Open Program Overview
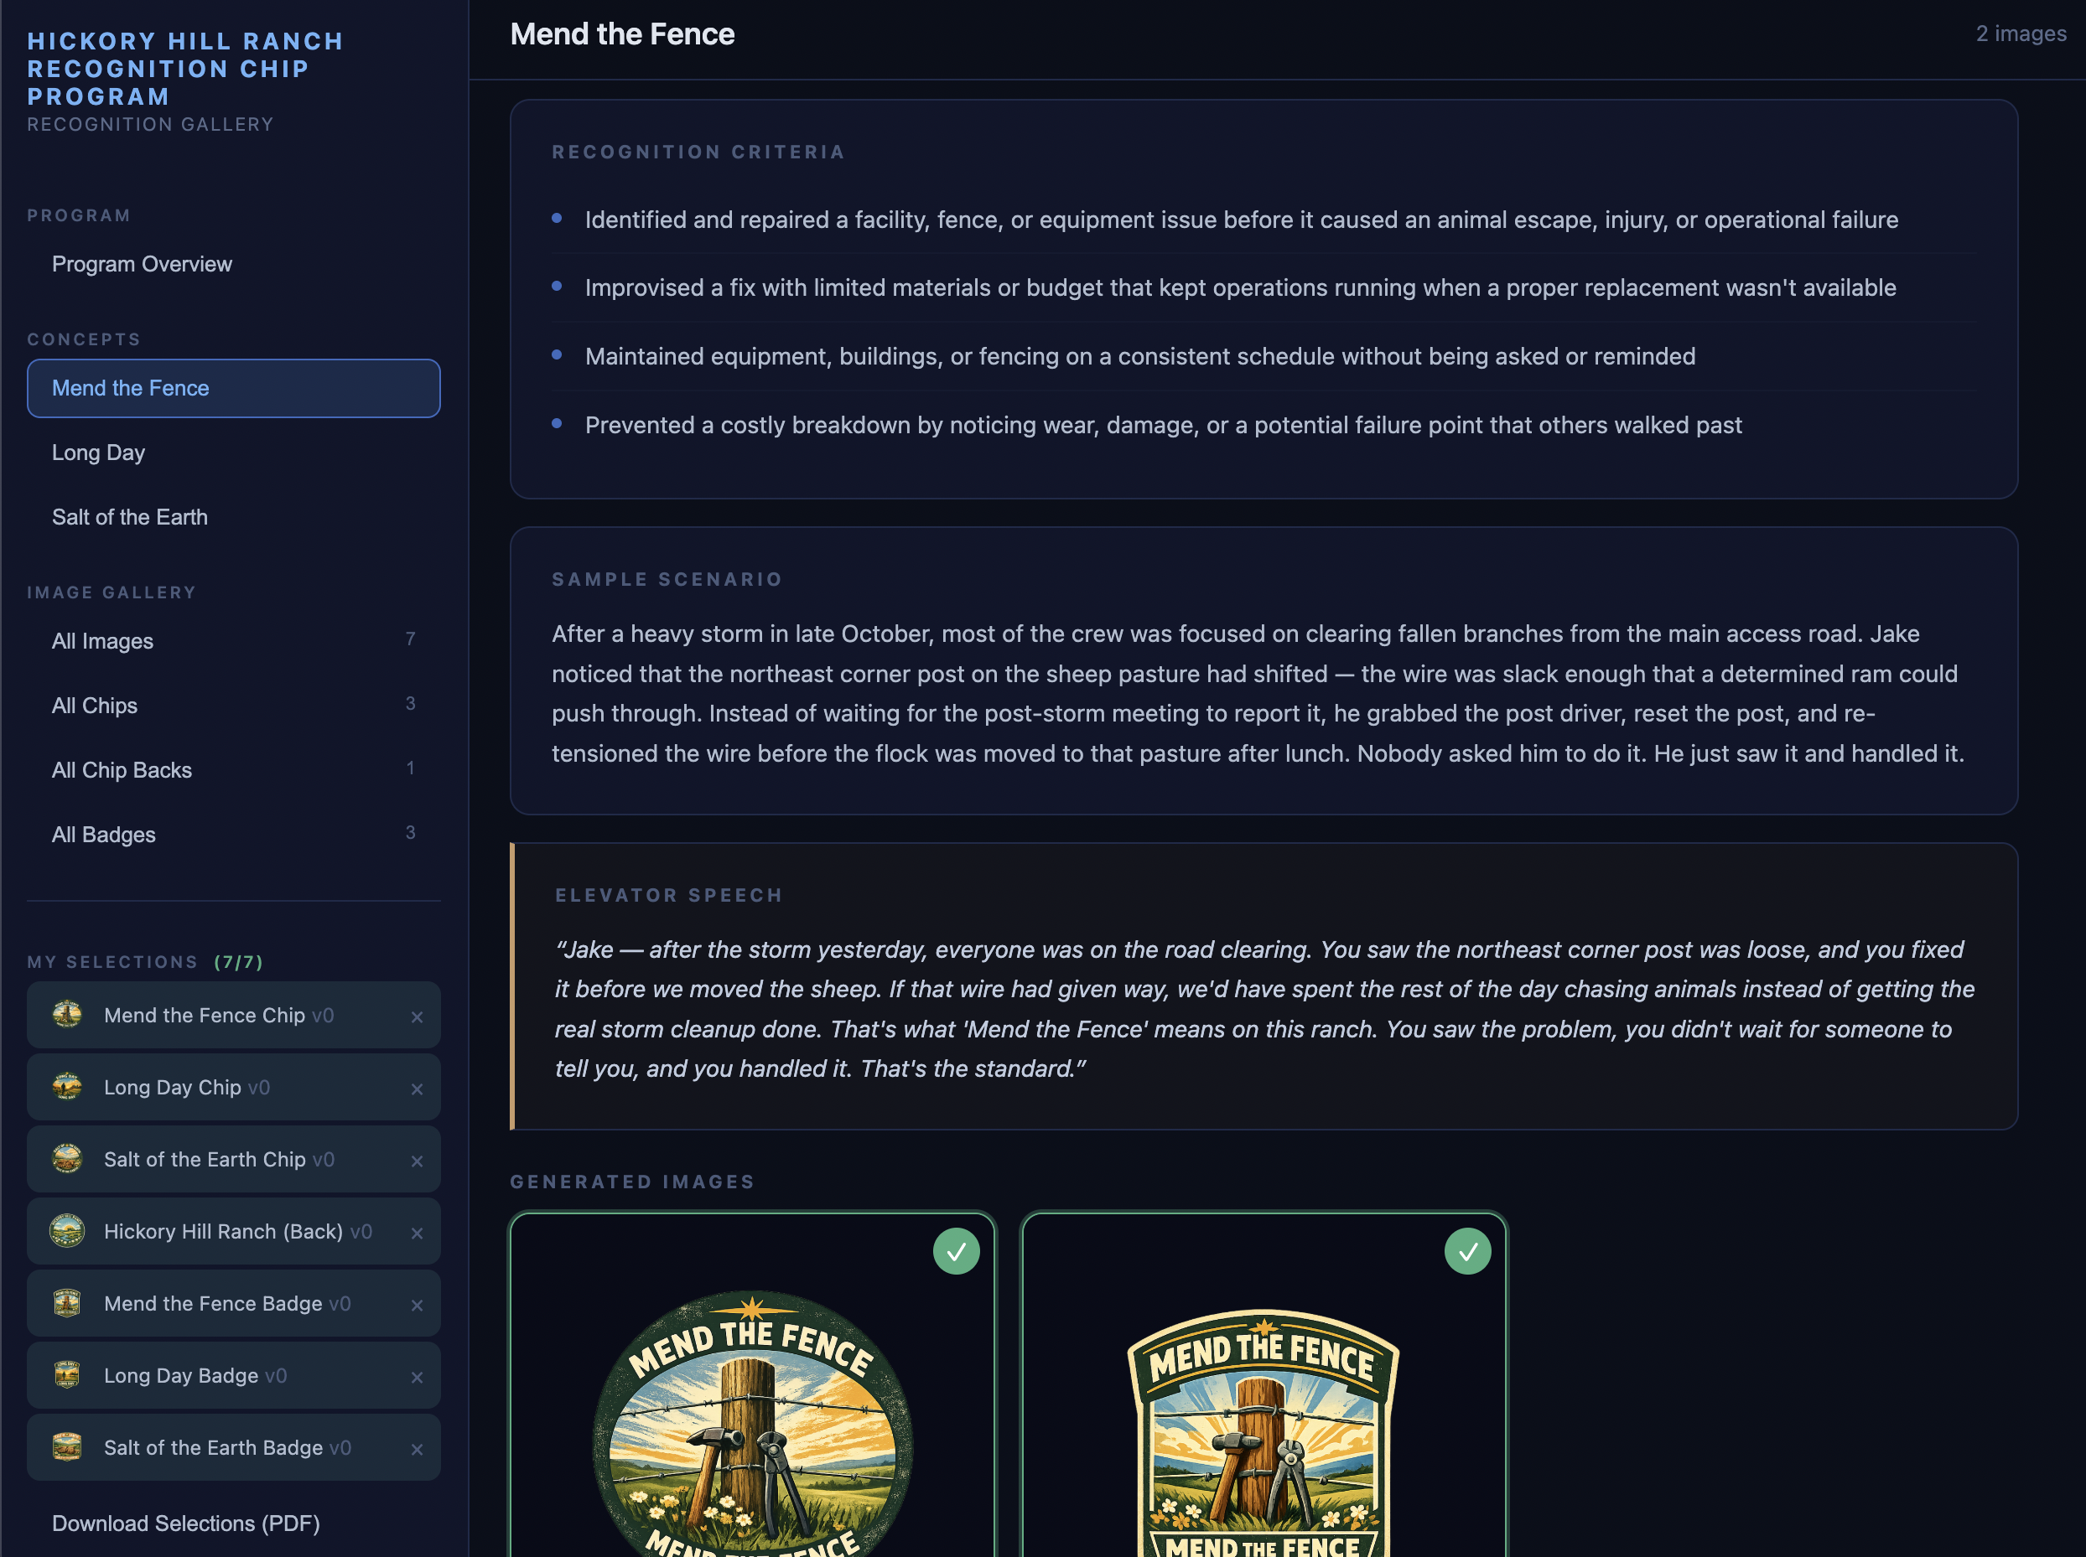The width and height of the screenshot is (2086, 1557). pos(142,264)
